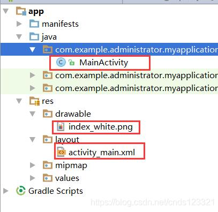The height and width of the screenshot is (212, 218).
Task: Click the res resources folder icon
Action: (x=34, y=101)
